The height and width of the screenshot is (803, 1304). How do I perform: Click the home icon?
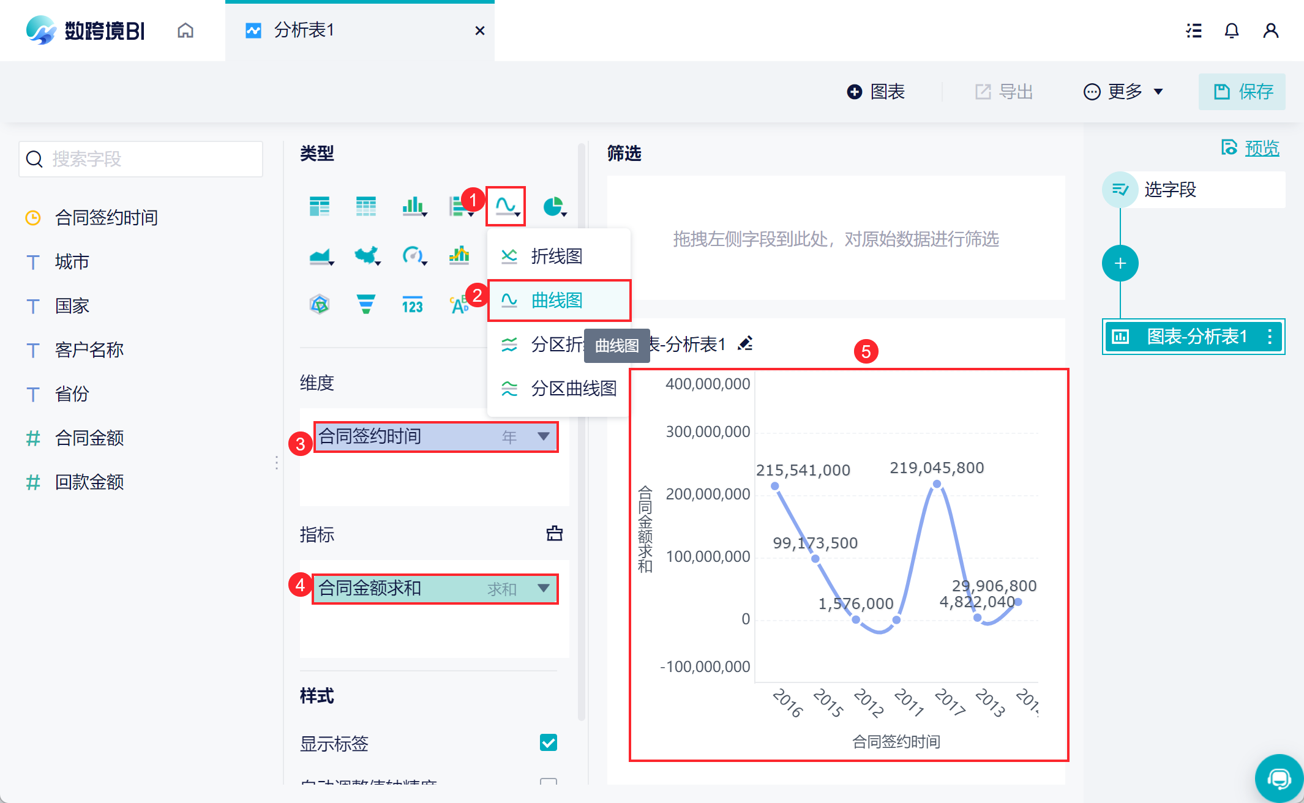click(185, 31)
